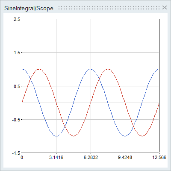This screenshot has width=171, height=171.
Task: Click the 0.5 y-axis tick label
Action: [x=17, y=86]
